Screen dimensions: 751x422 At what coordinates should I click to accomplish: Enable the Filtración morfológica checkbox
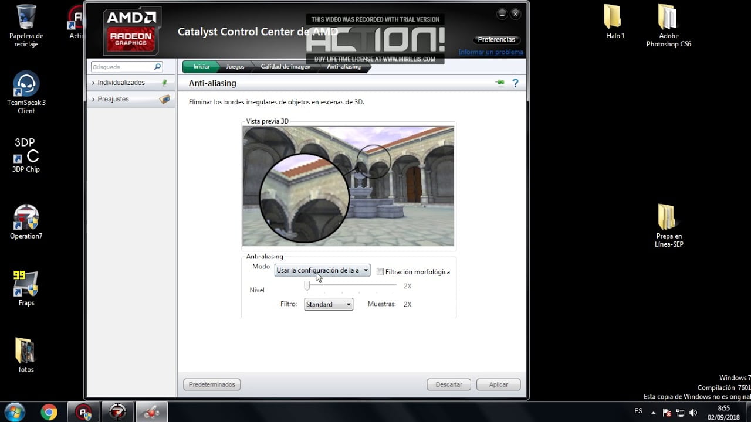[x=380, y=272]
